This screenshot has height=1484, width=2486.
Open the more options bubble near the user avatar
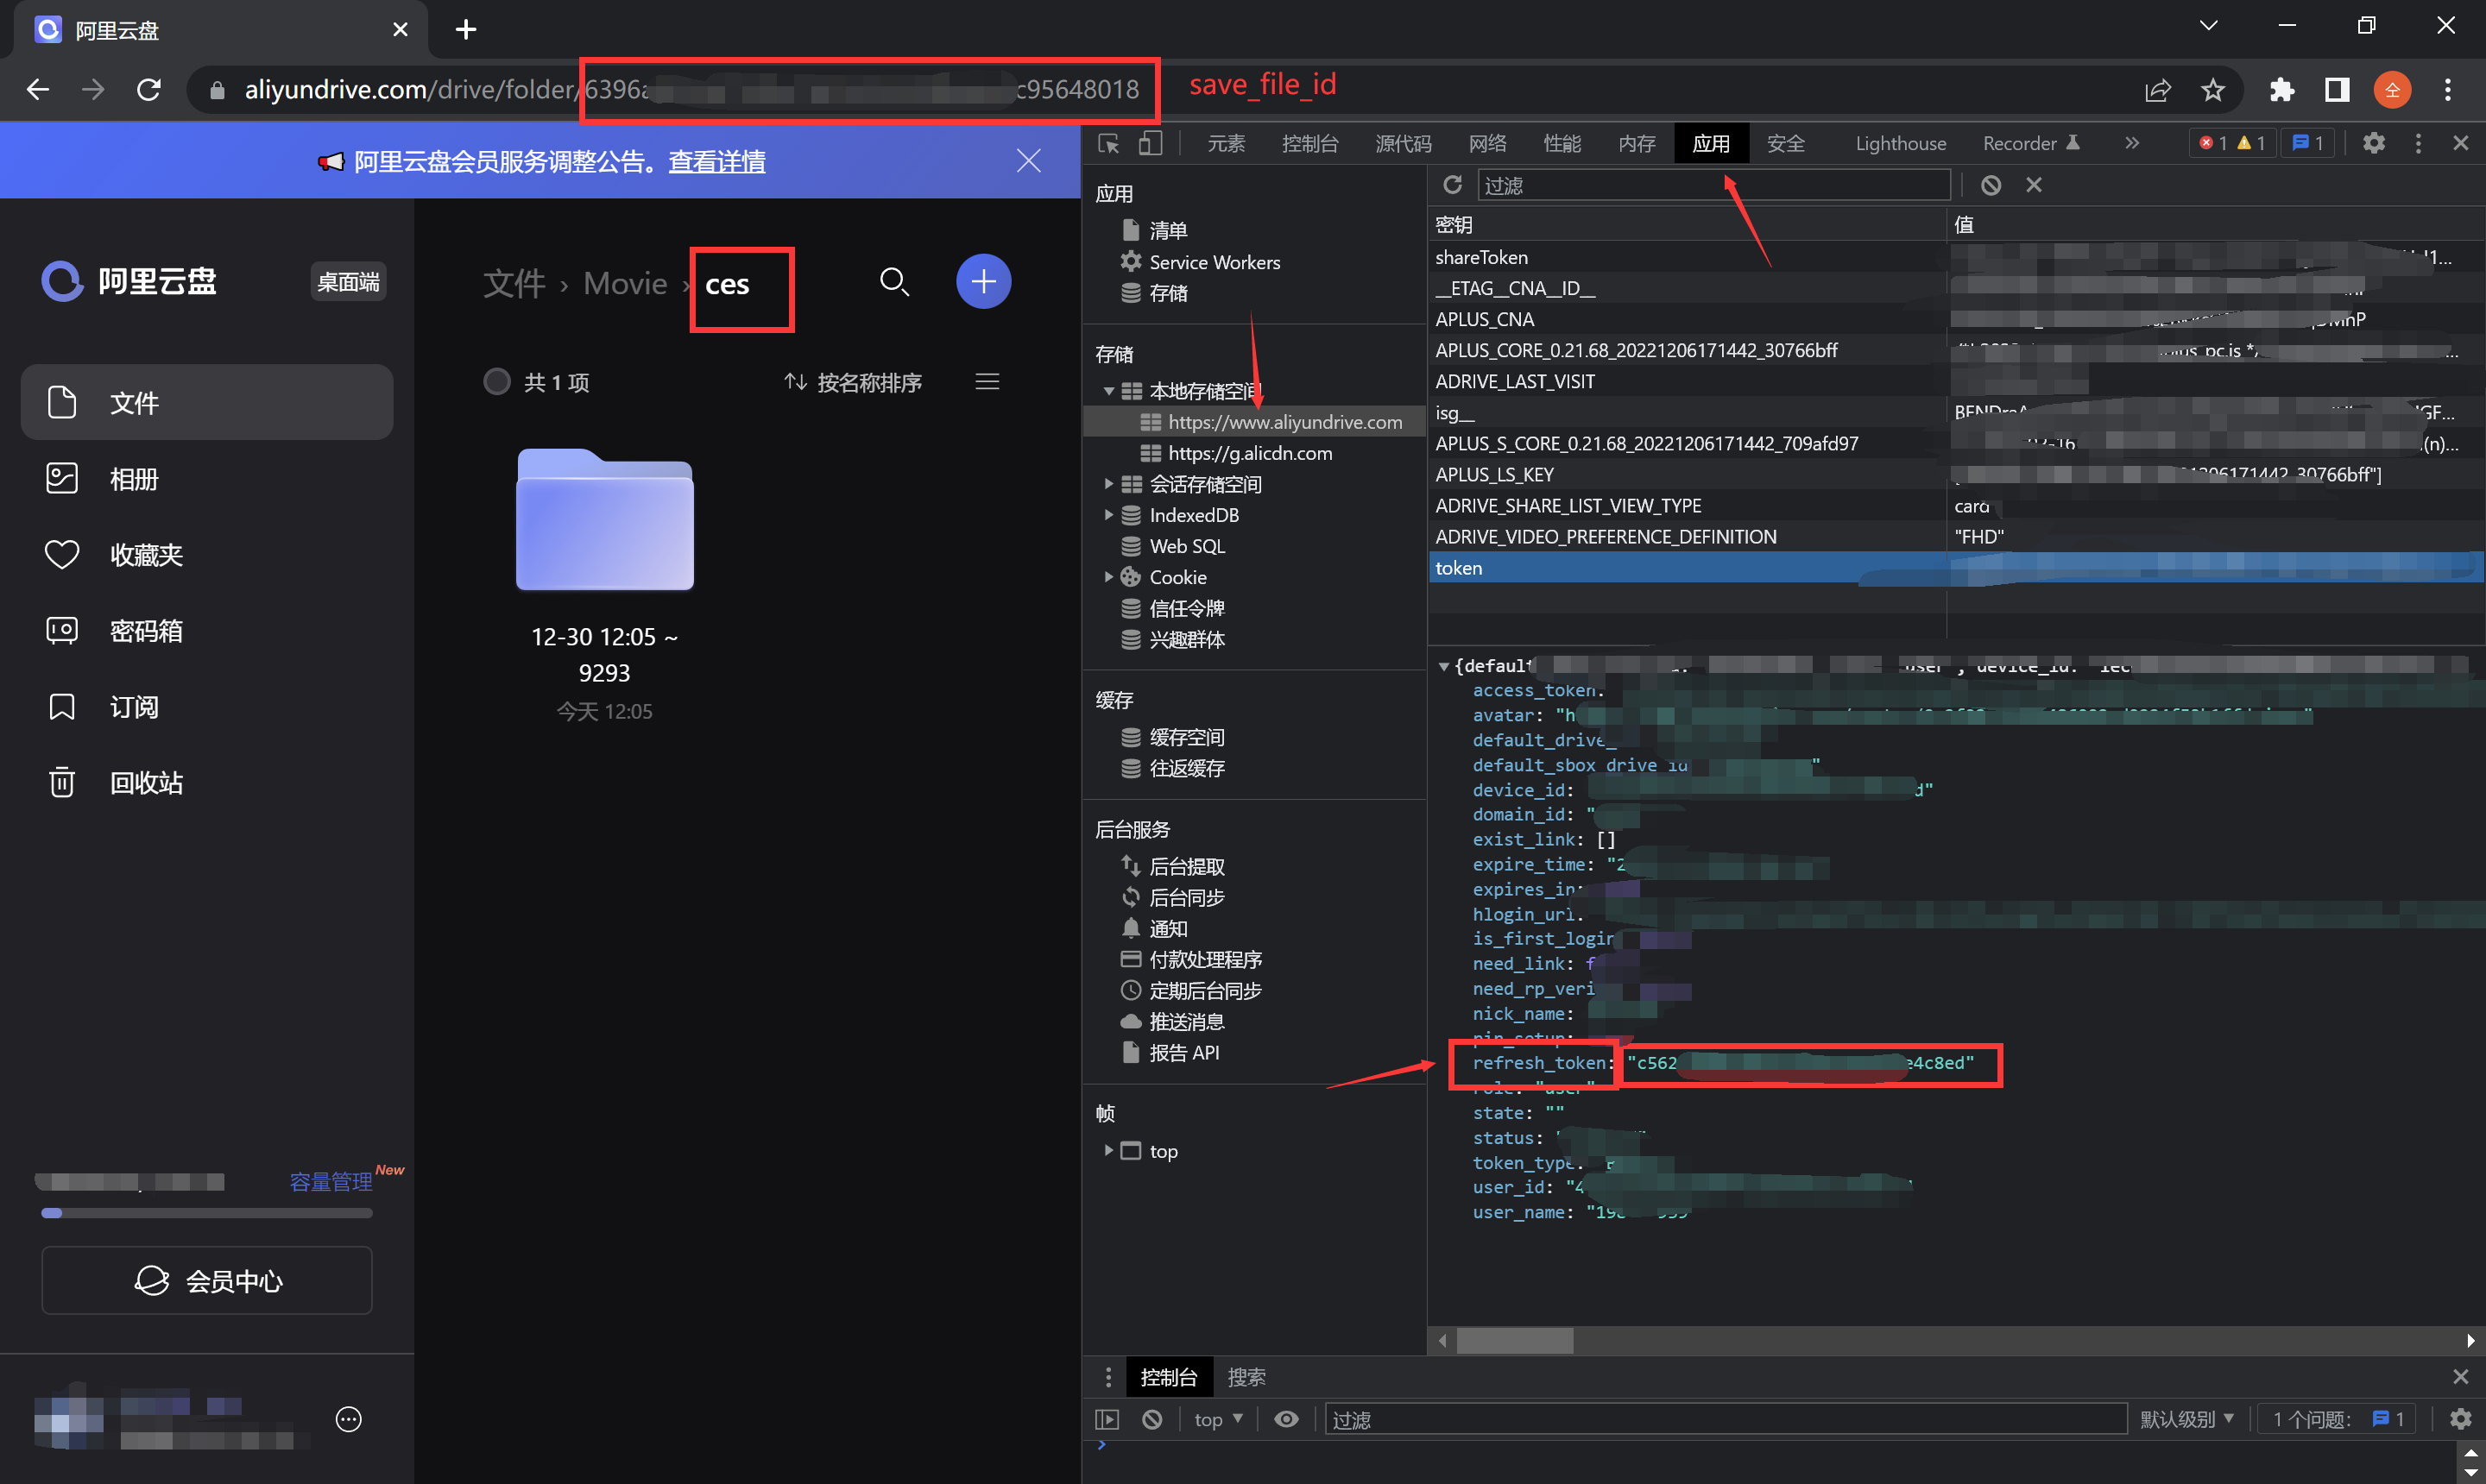(348, 1419)
